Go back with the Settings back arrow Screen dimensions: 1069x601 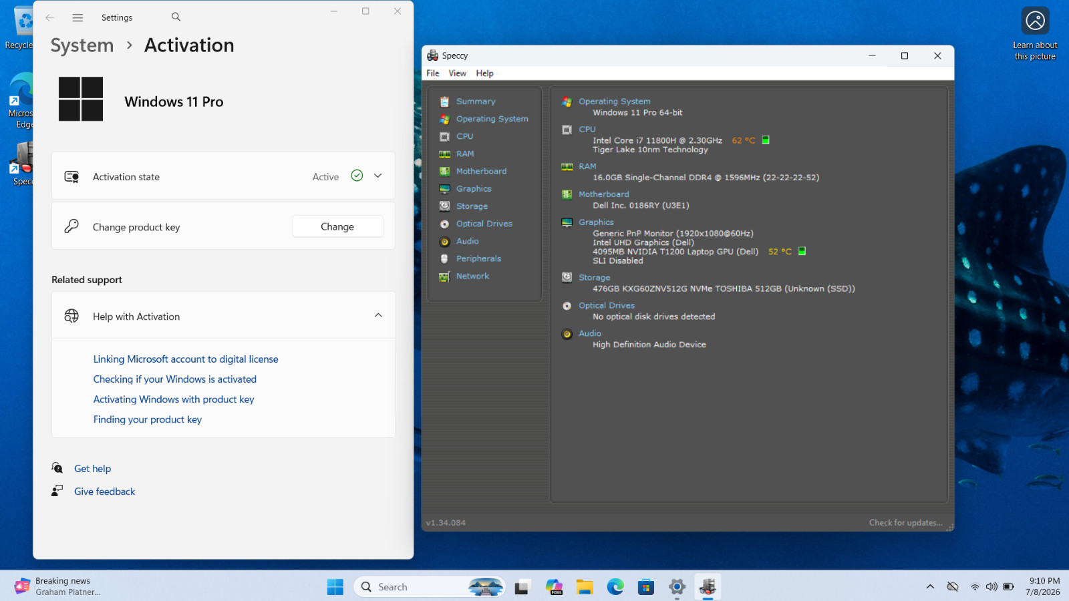49,17
